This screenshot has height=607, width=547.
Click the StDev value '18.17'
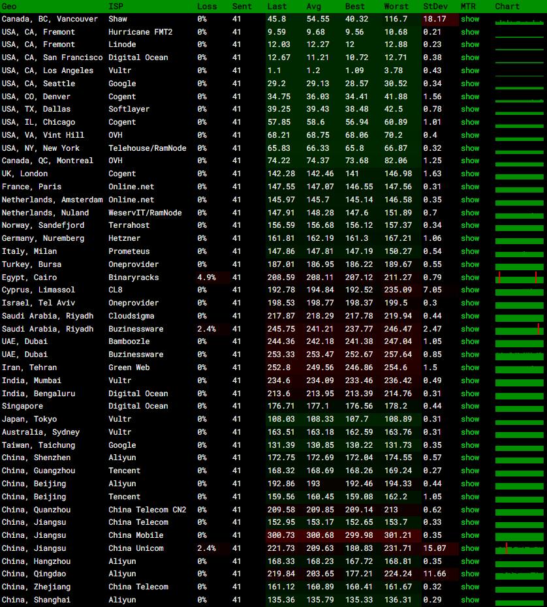click(x=435, y=19)
